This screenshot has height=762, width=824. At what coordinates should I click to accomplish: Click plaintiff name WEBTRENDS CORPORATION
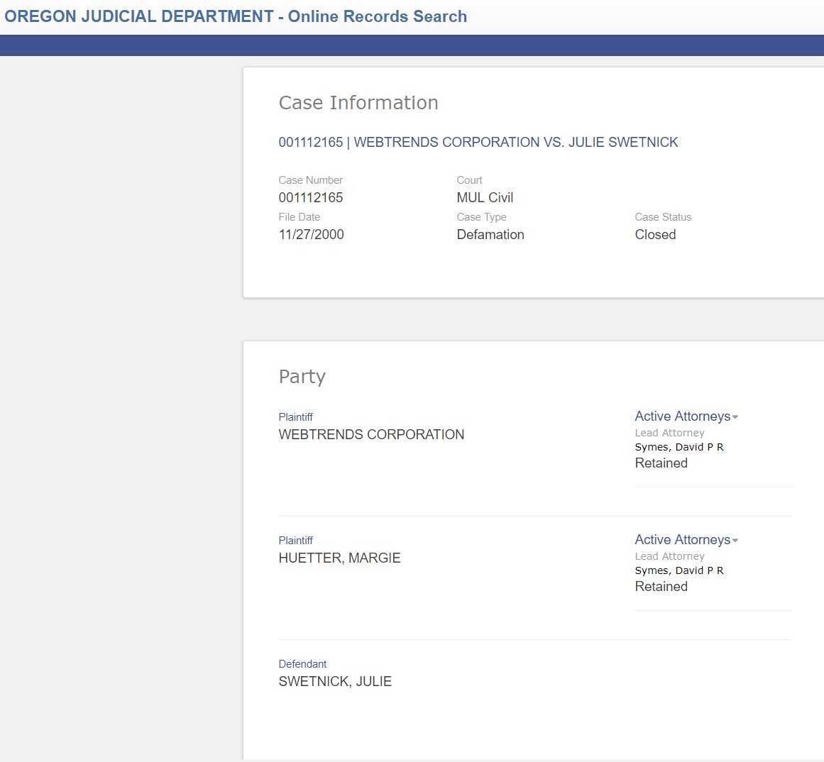point(371,434)
